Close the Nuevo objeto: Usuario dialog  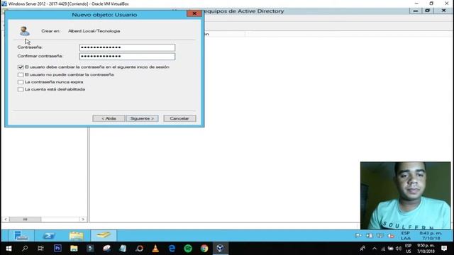point(194,13)
